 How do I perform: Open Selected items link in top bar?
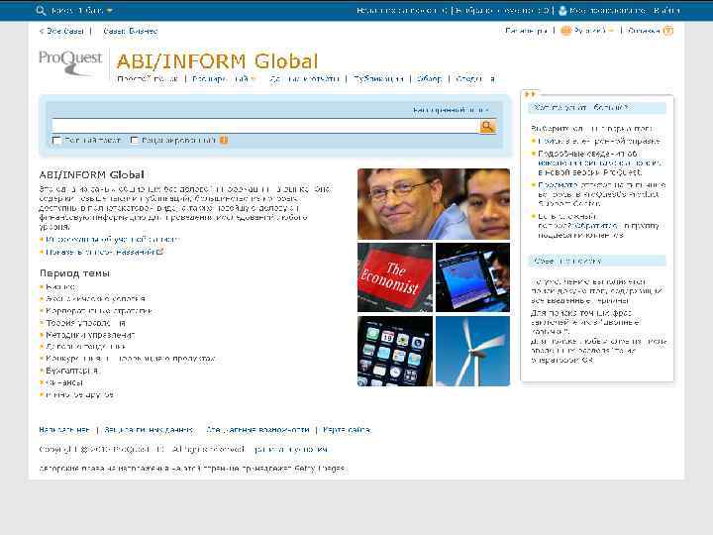pos(502,10)
